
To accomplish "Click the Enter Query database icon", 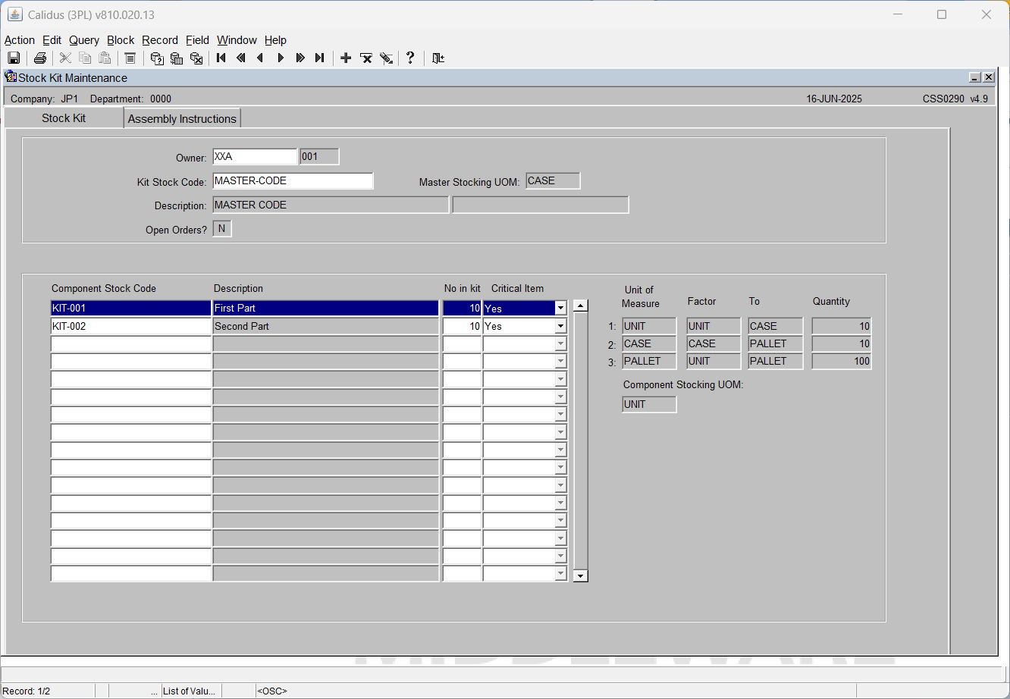I will point(157,58).
